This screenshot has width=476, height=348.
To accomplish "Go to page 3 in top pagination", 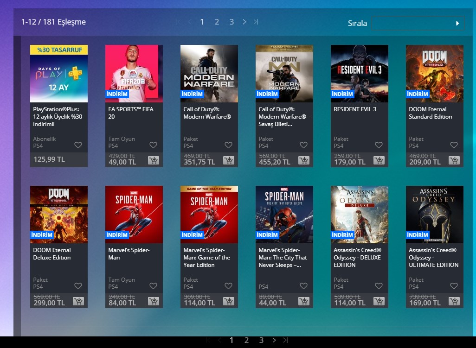I will pos(232,22).
